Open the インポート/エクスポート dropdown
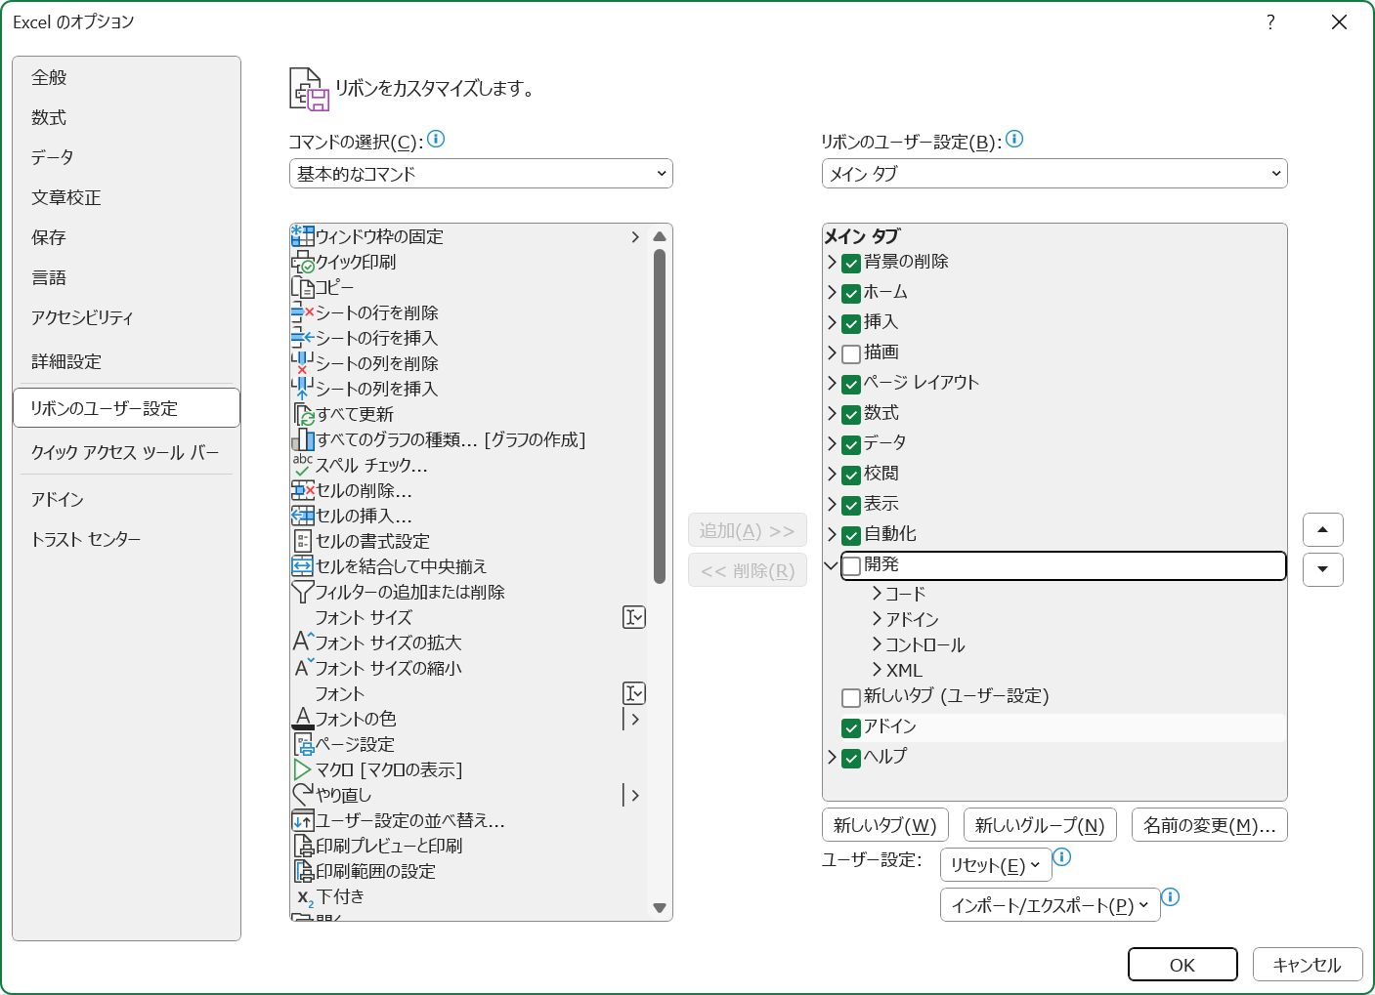Screen dimensions: 1375x995 tap(1051, 905)
